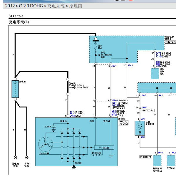
Task: Click the I/P-A connector link
Action: (x=160, y=95)
